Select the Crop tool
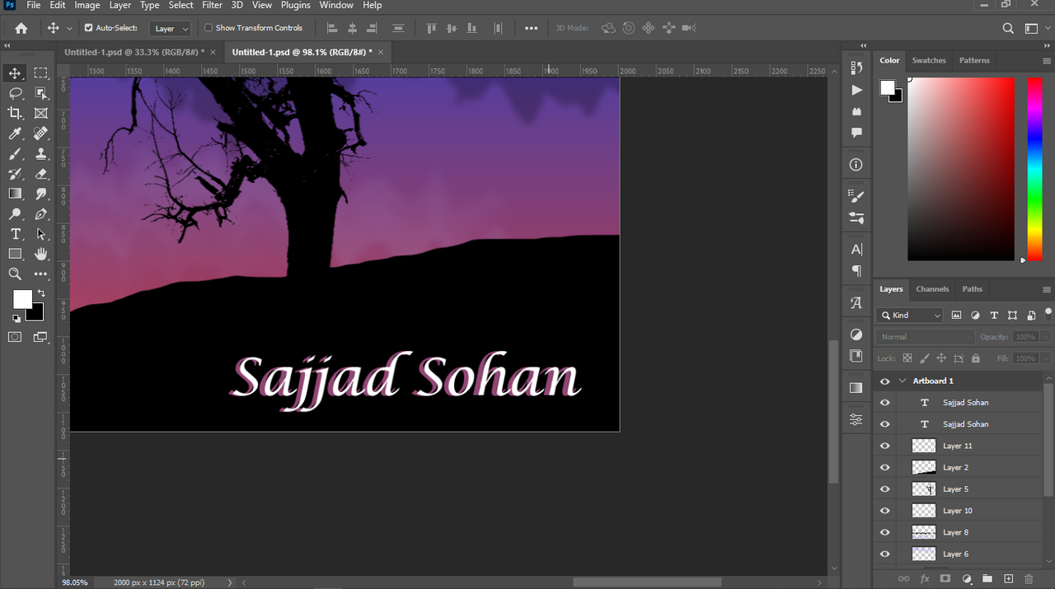 15,114
